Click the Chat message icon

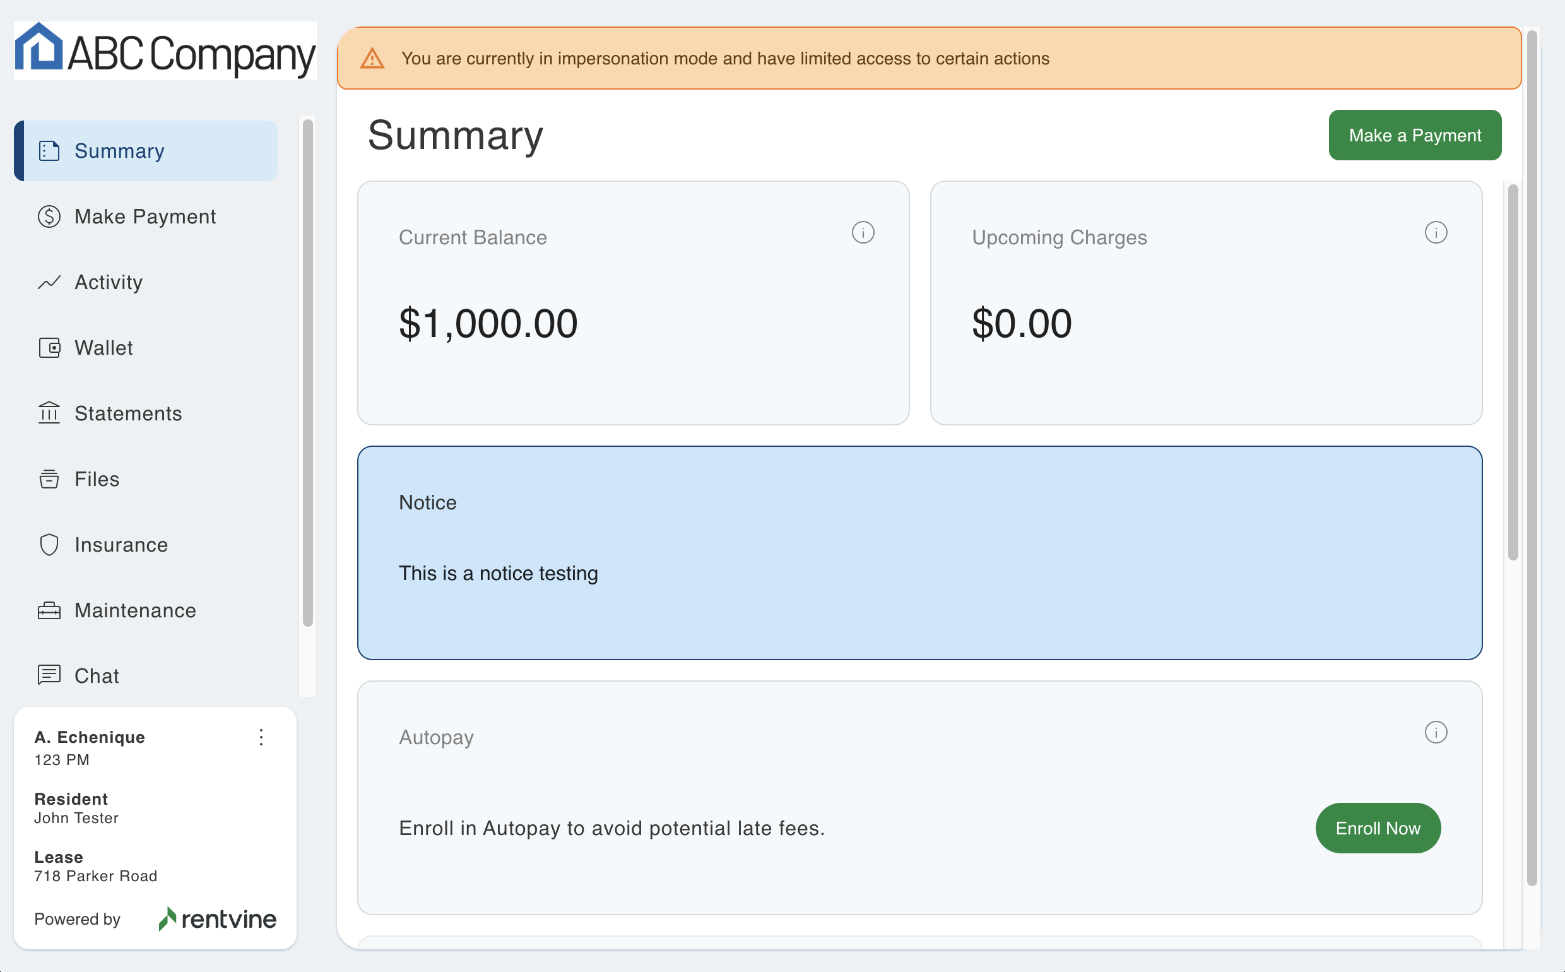tap(49, 675)
